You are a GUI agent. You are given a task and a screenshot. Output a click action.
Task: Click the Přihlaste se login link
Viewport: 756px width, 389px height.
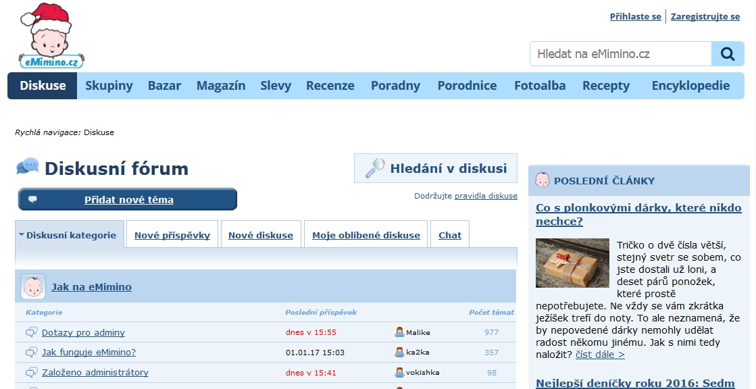pos(635,17)
